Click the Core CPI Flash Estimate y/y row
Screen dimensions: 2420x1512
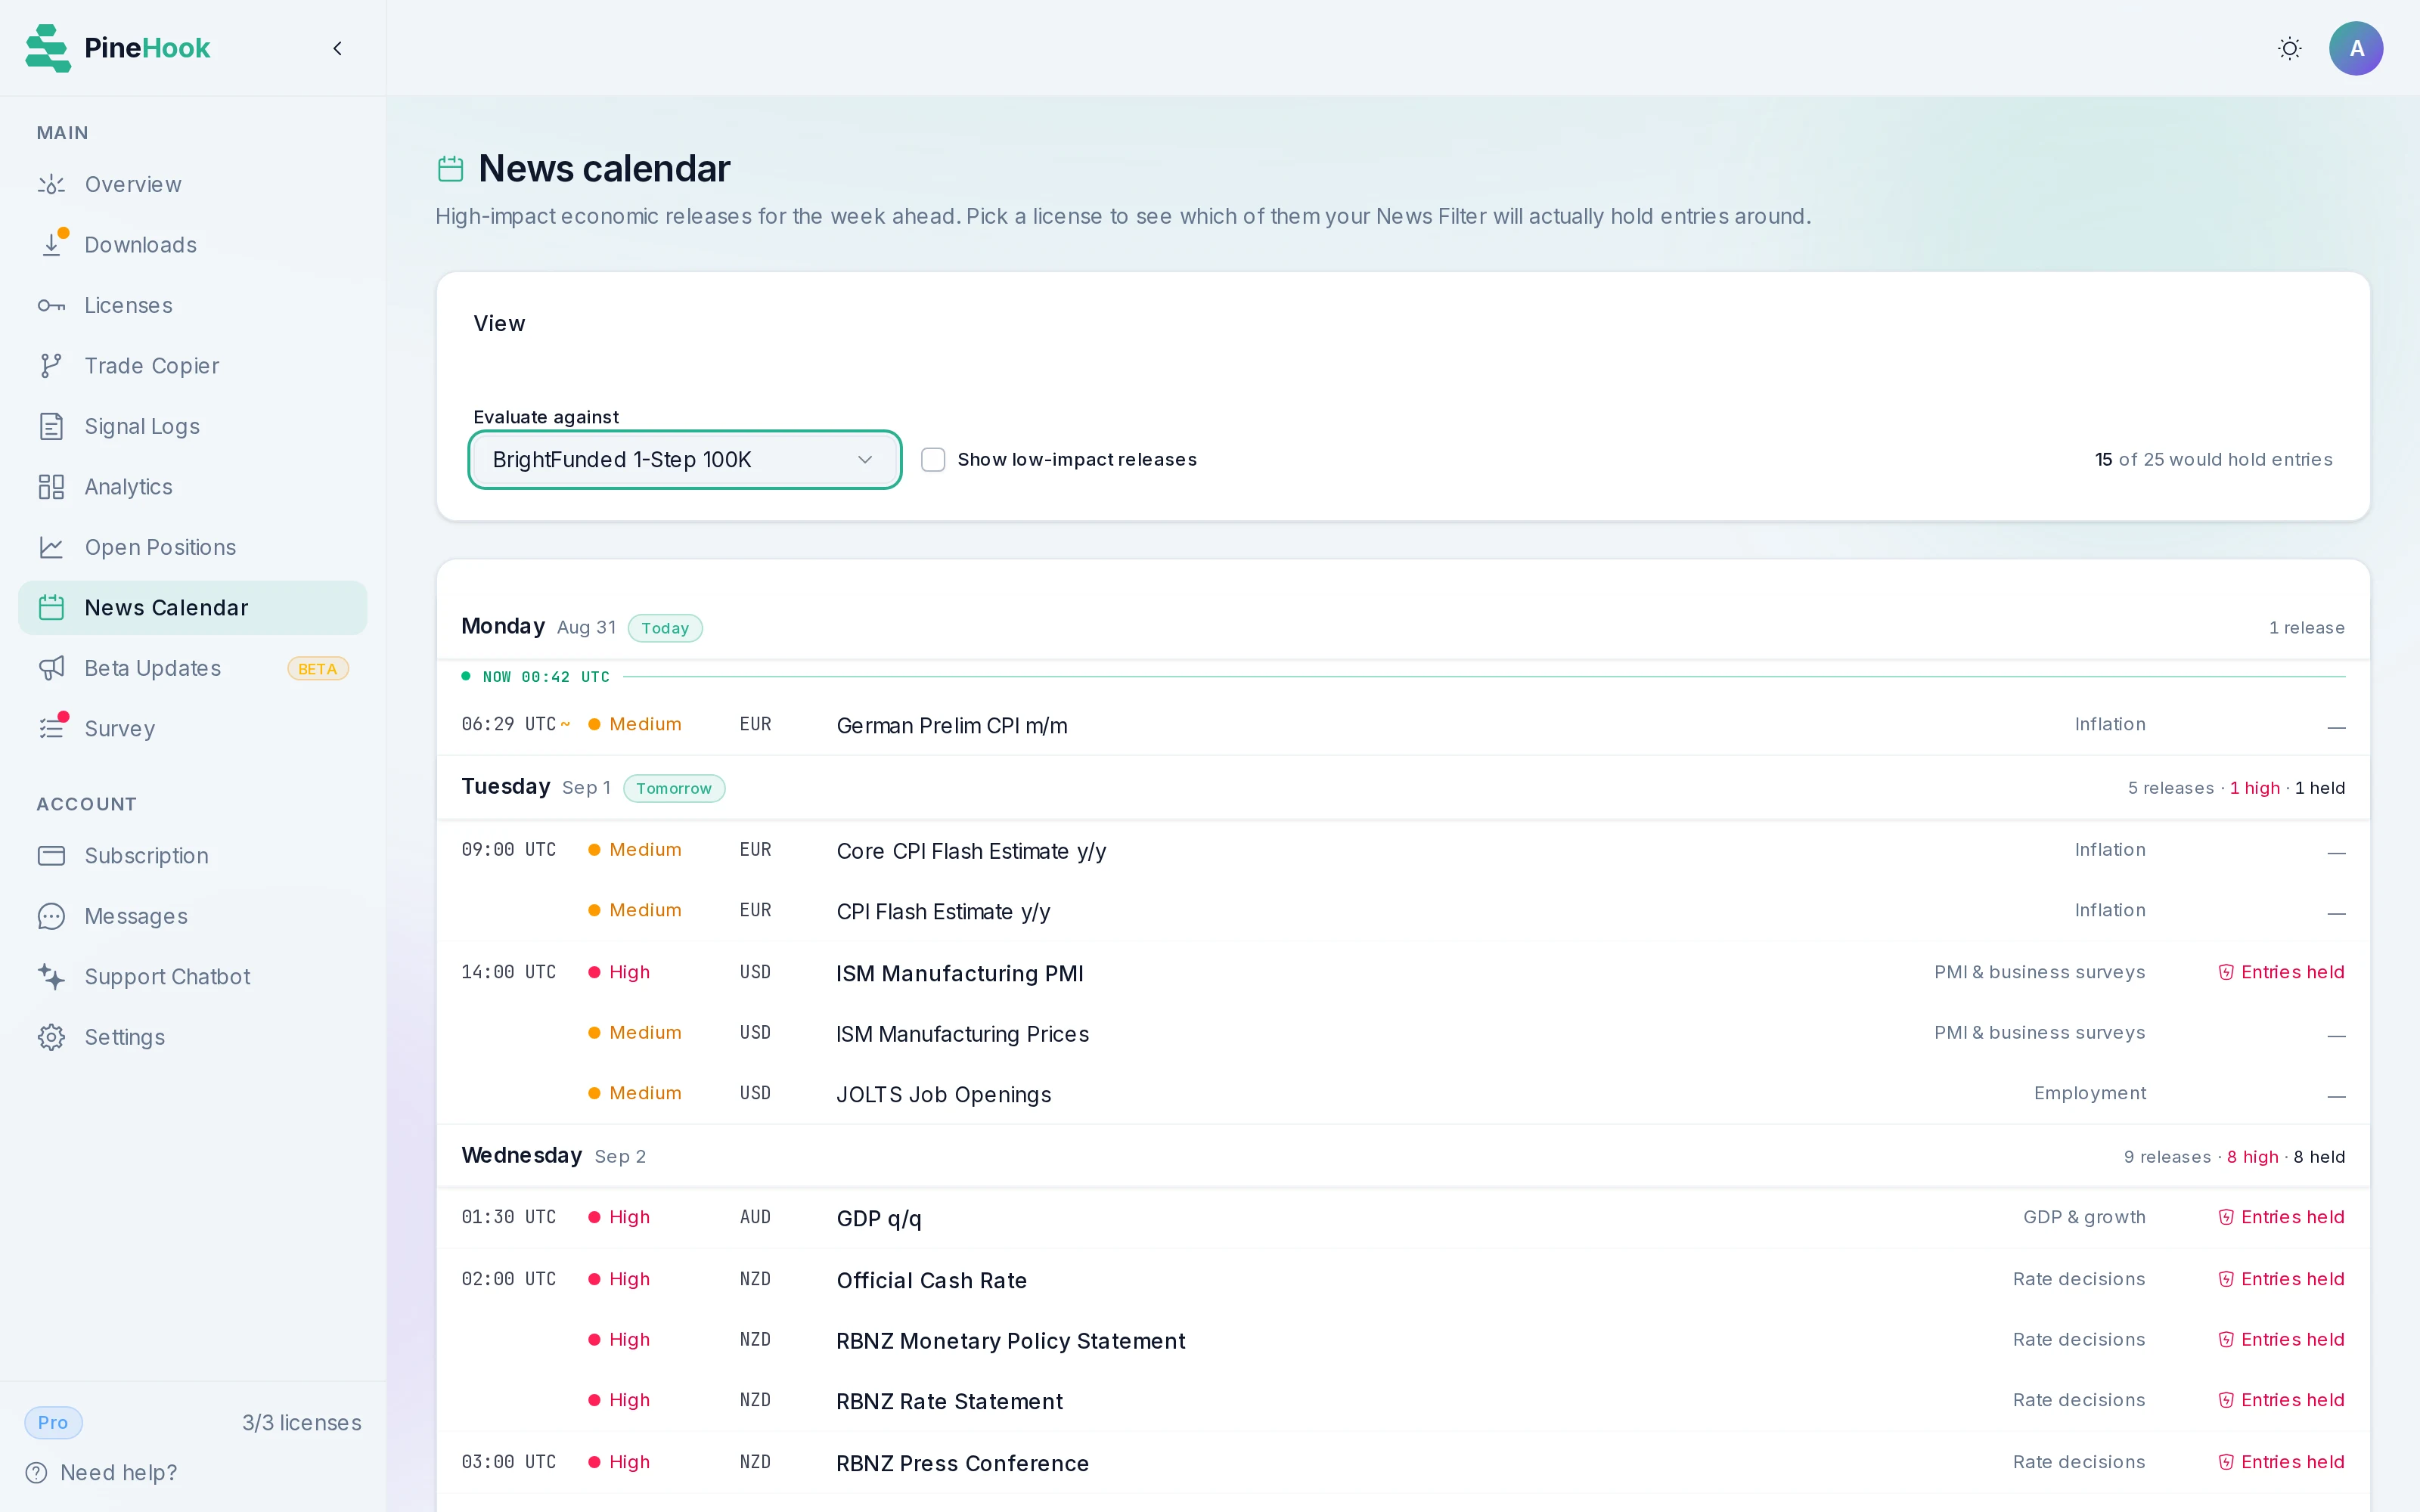tap(1402, 850)
